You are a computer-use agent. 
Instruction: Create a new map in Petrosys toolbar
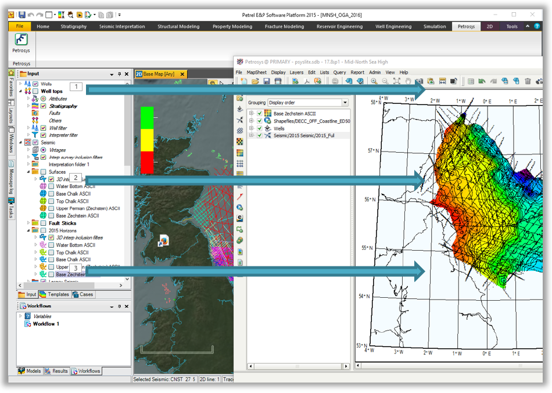pos(243,81)
